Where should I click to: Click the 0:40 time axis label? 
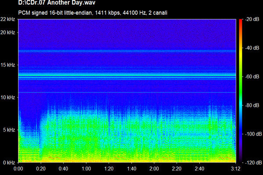(64, 168)
